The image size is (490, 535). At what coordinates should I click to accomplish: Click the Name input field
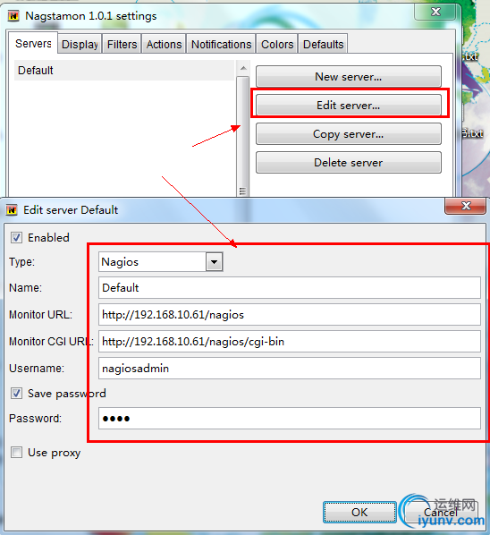click(x=290, y=288)
